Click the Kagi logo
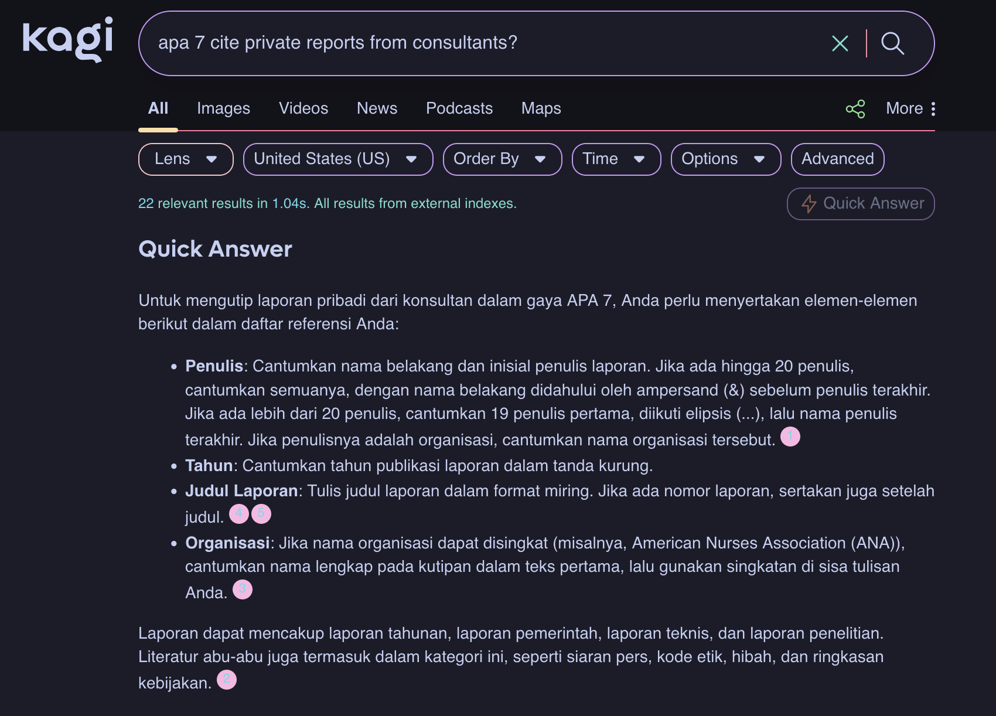The height and width of the screenshot is (716, 996). 67,39
